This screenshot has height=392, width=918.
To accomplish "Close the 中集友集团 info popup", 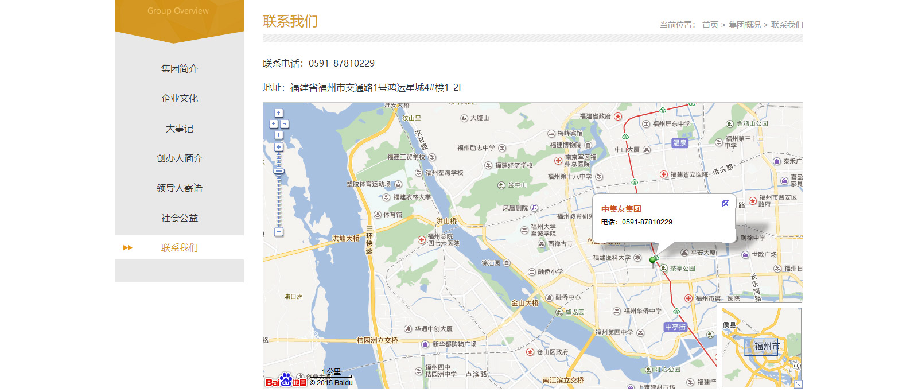I will click(x=726, y=204).
